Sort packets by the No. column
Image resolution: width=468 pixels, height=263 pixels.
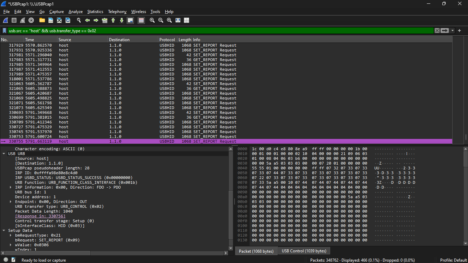[x=12, y=40]
